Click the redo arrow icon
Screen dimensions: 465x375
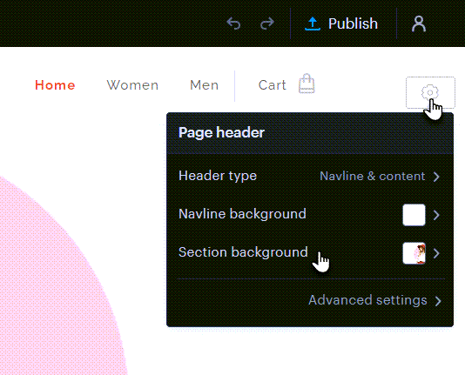tap(267, 23)
